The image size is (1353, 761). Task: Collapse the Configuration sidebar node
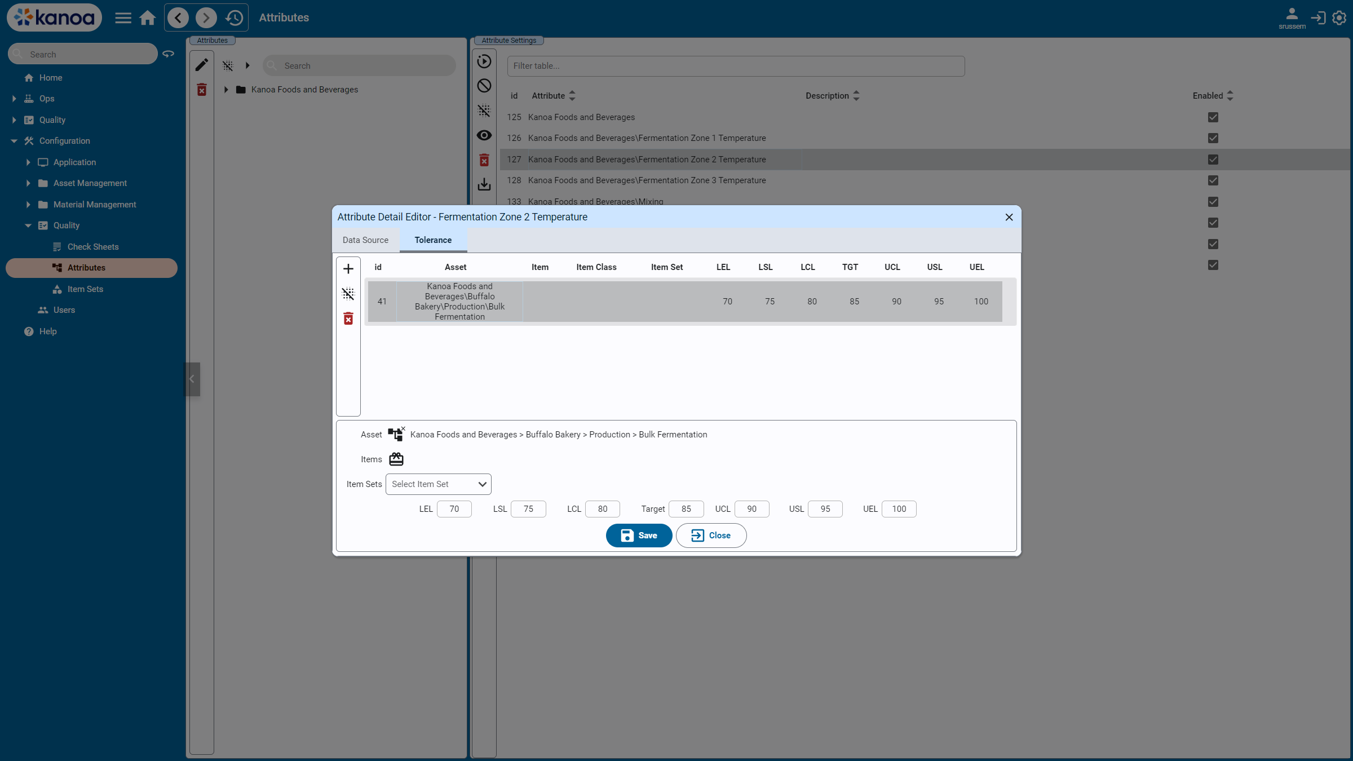click(14, 141)
